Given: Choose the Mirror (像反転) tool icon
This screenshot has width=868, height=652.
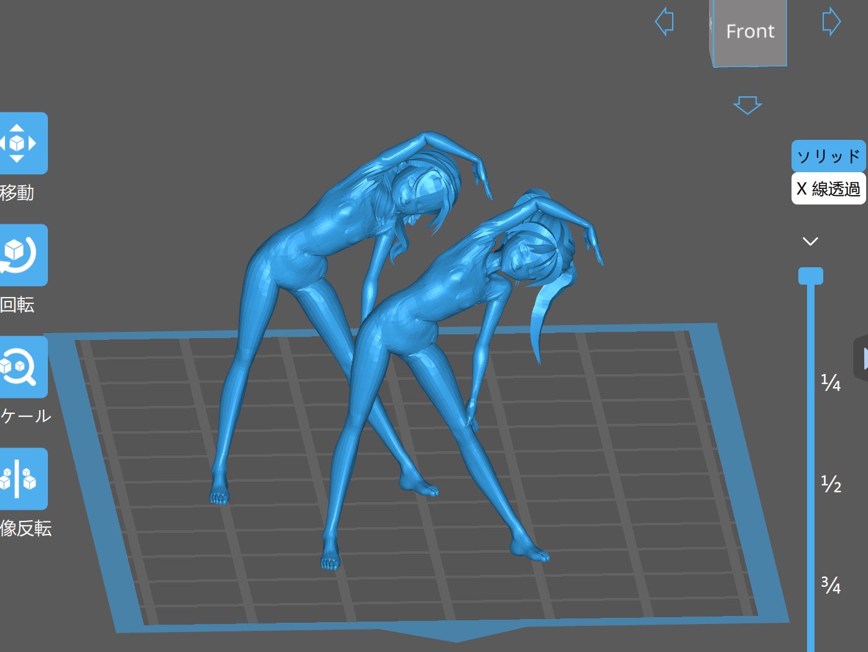Looking at the screenshot, I should (22, 479).
